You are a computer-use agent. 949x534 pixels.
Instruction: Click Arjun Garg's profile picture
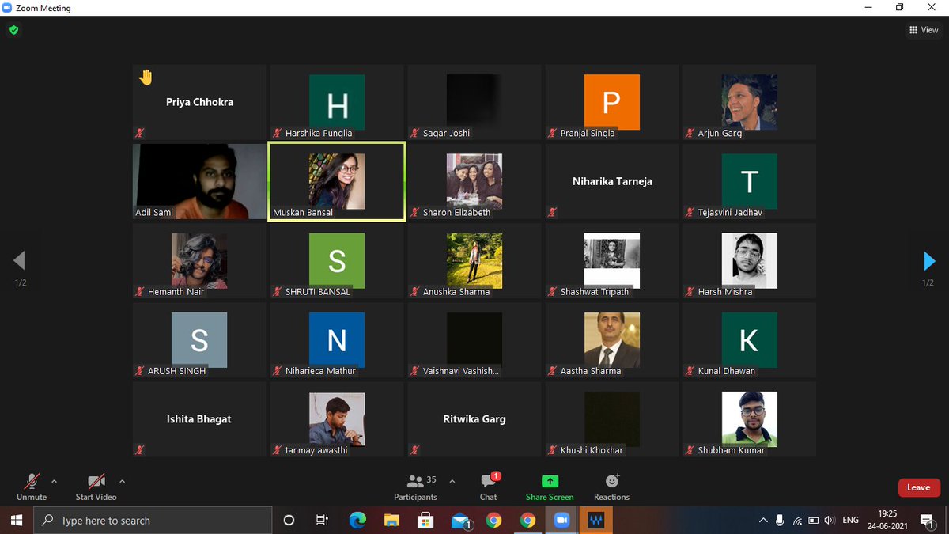point(749,102)
